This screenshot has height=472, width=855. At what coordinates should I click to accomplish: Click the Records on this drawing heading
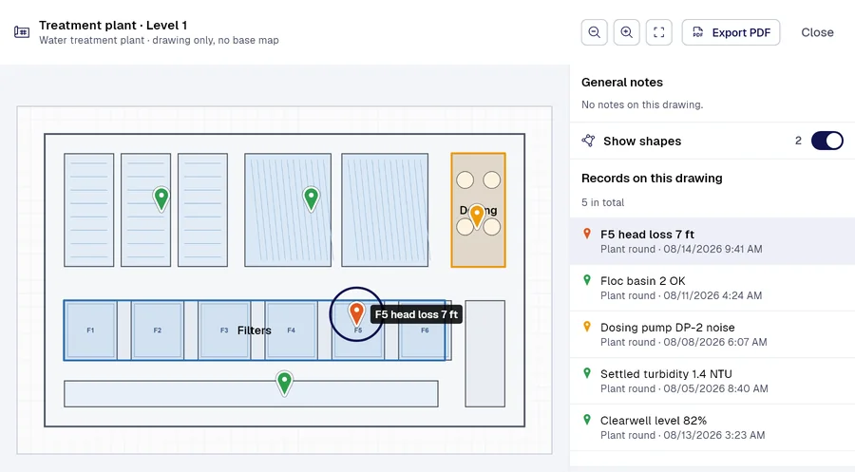click(652, 179)
